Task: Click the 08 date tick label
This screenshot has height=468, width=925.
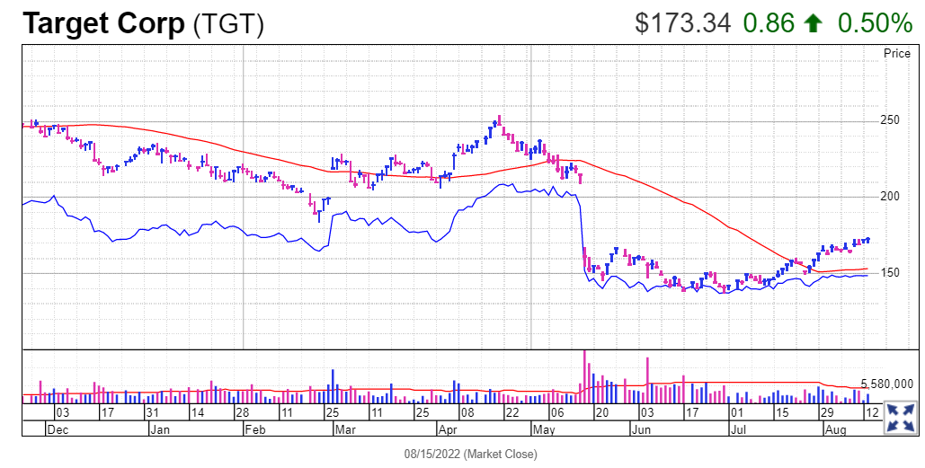Action: (x=467, y=412)
